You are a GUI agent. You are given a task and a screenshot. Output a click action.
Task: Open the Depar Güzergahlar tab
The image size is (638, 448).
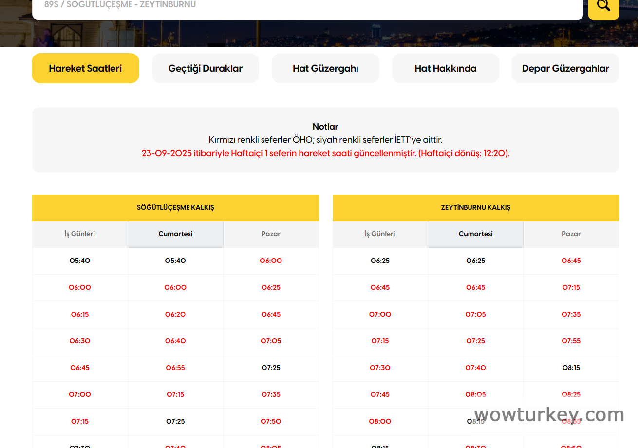(x=565, y=68)
